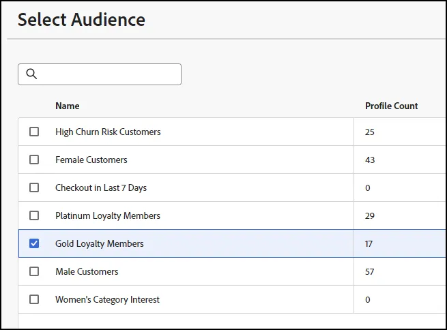Click the Platinum Loyalty Members name
The width and height of the screenshot is (447, 330).
click(108, 216)
